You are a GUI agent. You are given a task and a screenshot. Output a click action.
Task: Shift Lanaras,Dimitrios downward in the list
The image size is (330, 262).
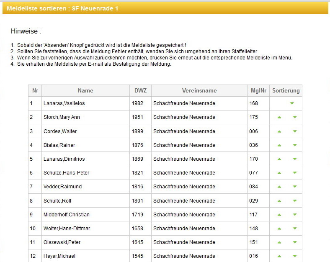[295, 159]
